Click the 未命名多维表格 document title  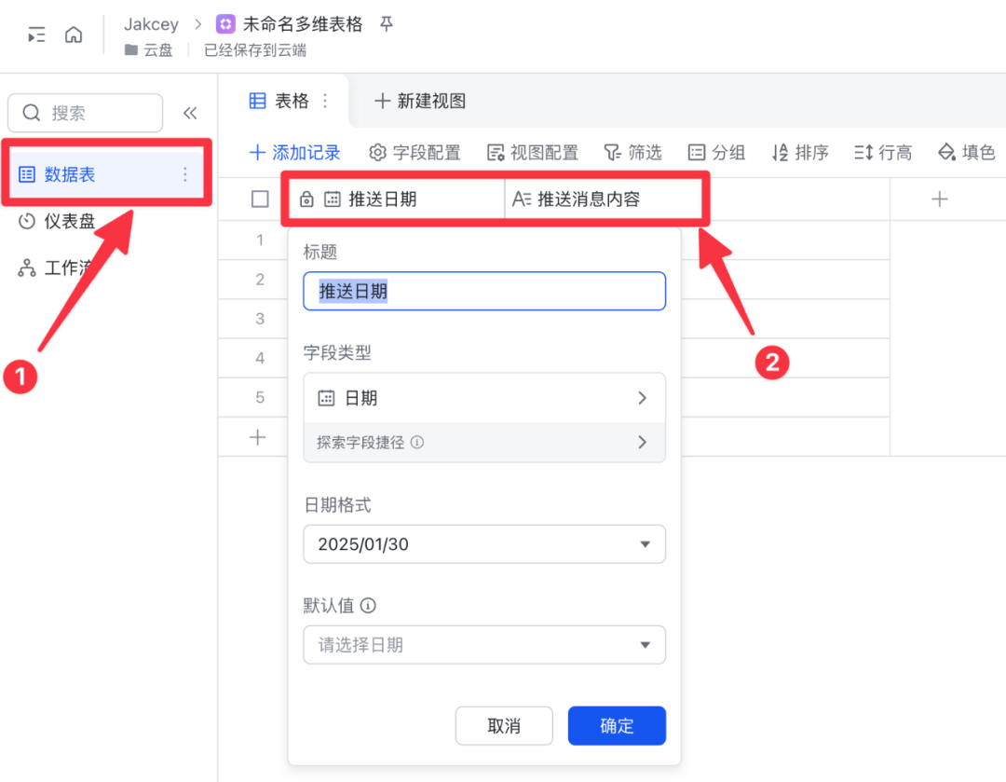point(302,24)
